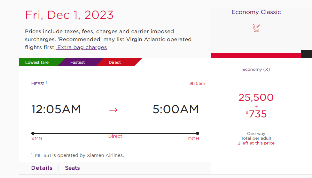Click the Economy Classic seat icon
This screenshot has width=312, height=178.
tap(256, 28)
